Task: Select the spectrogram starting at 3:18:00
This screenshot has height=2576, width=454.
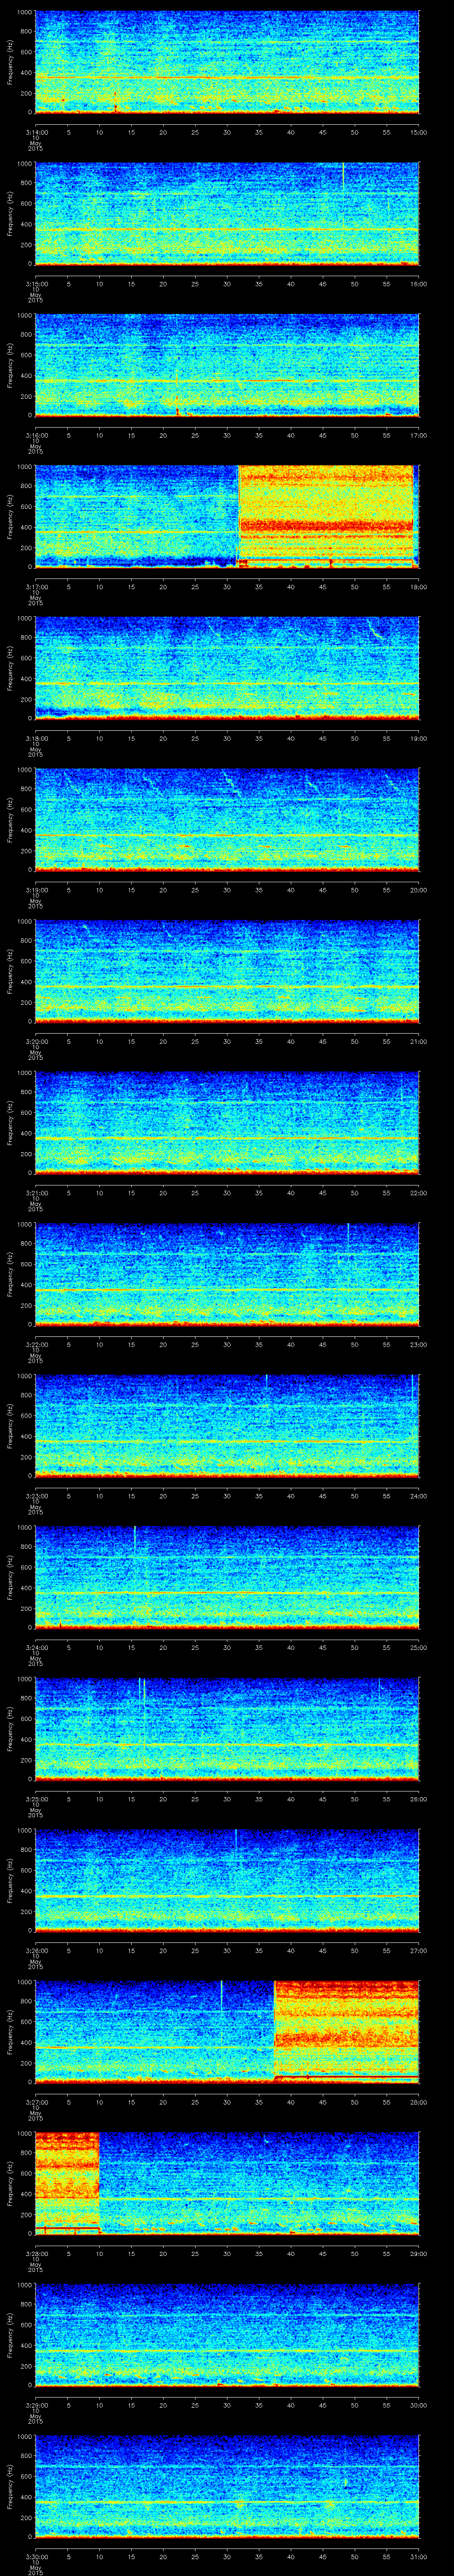Action: pos(227,668)
